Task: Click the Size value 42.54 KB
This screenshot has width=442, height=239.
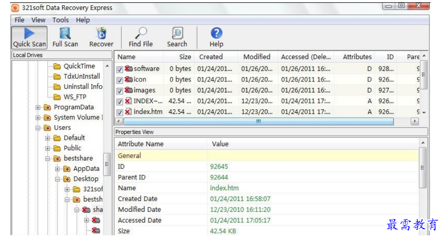Action: pyautogui.click(x=223, y=231)
